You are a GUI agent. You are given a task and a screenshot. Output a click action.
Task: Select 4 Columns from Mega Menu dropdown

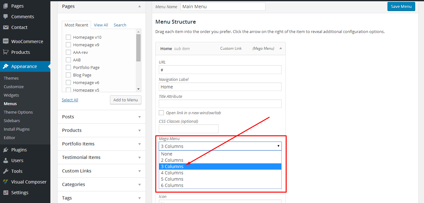[172, 173]
